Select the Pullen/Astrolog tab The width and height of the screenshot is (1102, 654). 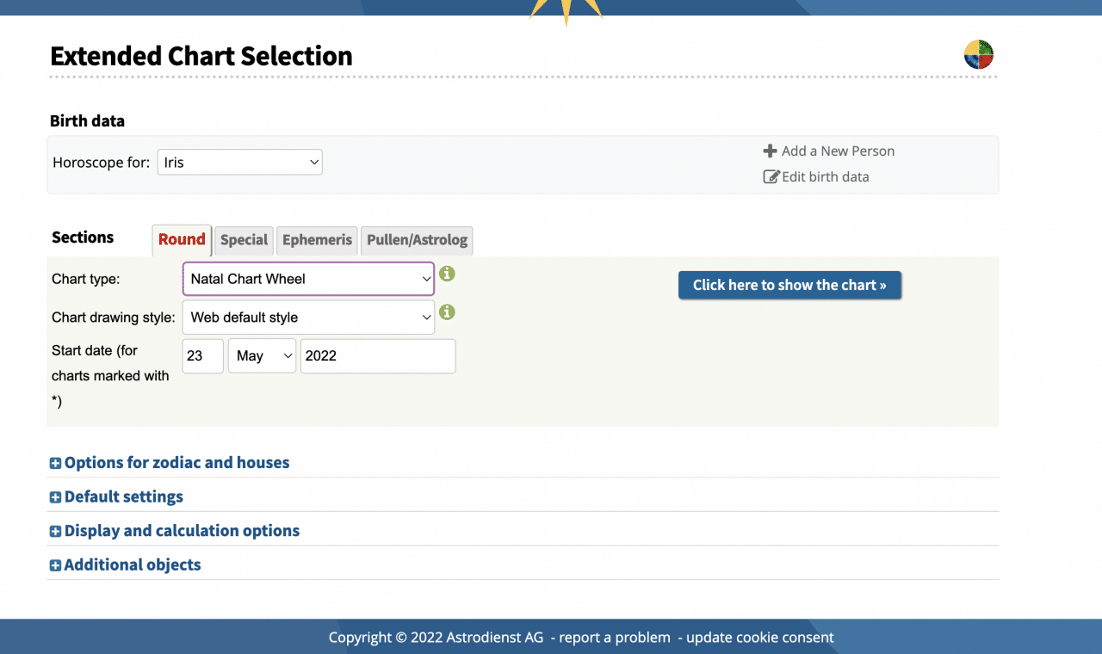click(x=417, y=240)
